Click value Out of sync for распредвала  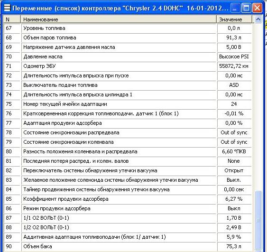[234, 132]
